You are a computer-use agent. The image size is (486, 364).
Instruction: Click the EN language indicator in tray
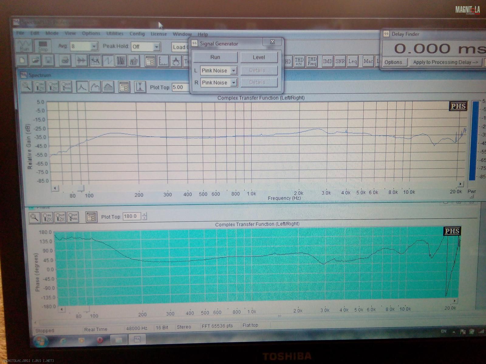[x=444, y=331]
